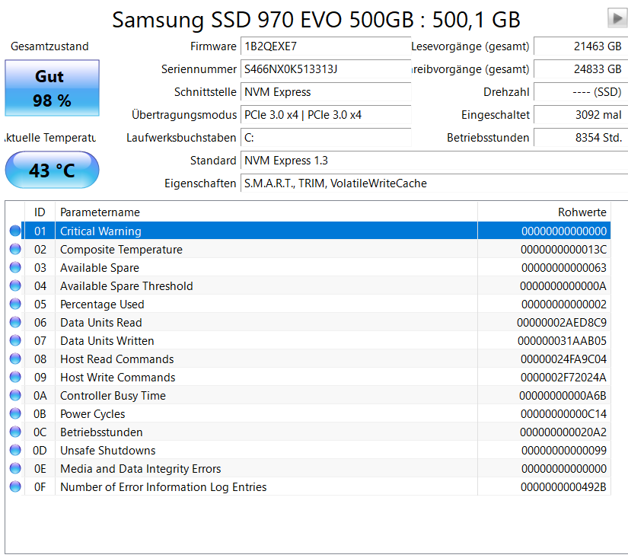Click the Firmware field 1B2QEXE7
The image size is (628, 558).
click(x=326, y=46)
